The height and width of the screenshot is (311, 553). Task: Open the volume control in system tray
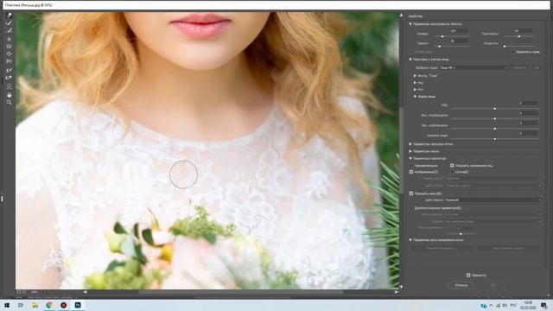coord(505,305)
